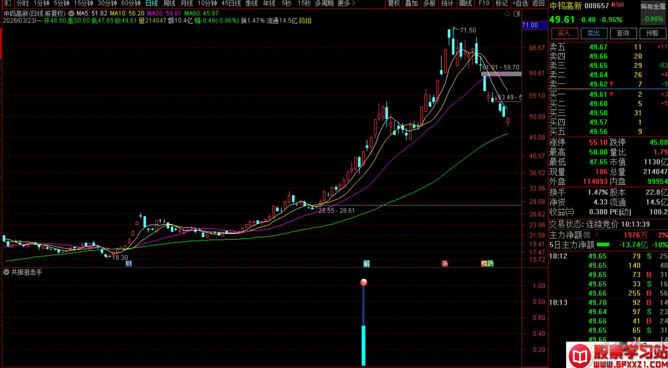Click the 71.50 high price annotation
Image resolution: width=668 pixels, height=368 pixels.
tap(468, 30)
